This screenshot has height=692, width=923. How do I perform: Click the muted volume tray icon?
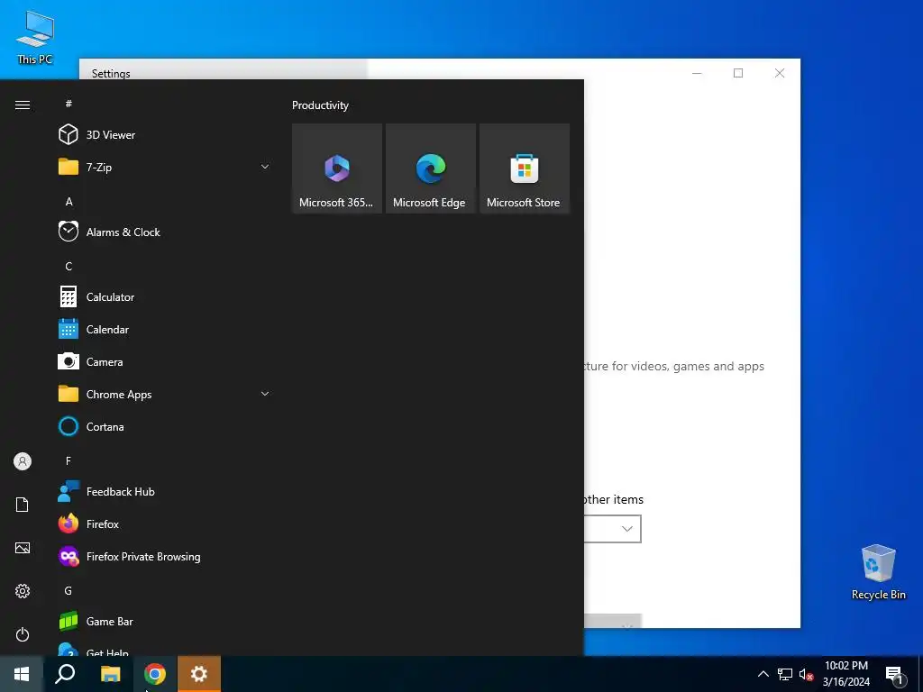(x=806, y=674)
